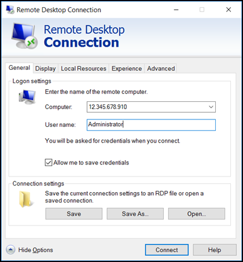This screenshot has width=243, height=262.
Task: Minimize the Remote Desktop Connection window
Action: pyautogui.click(x=176, y=10)
